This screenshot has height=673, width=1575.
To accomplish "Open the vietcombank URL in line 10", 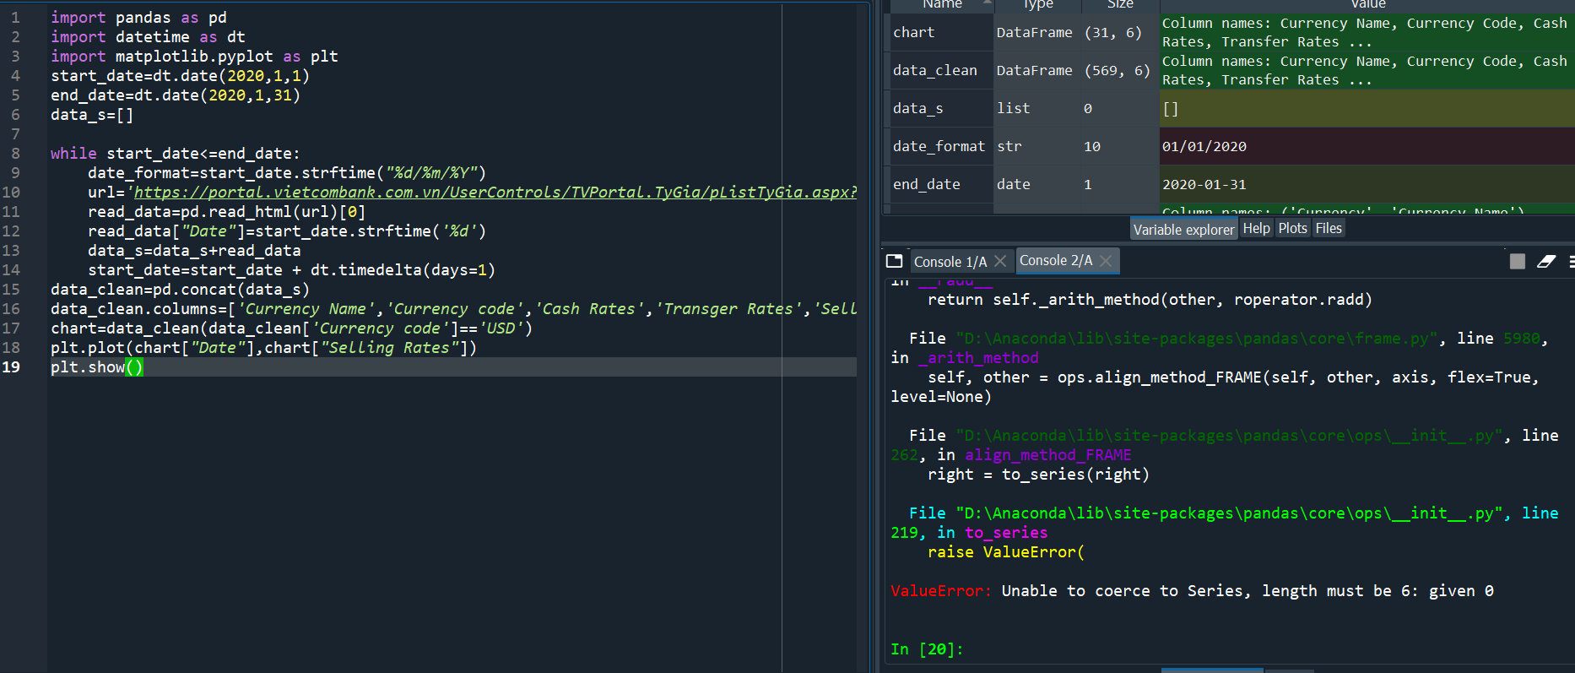I will [x=495, y=193].
